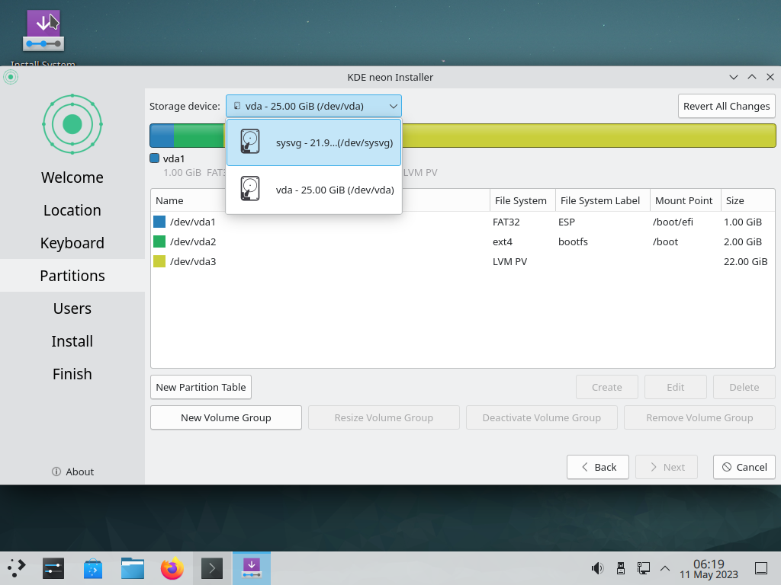The height and width of the screenshot is (585, 781).
Task: Click the sysvg hard disk icon
Action: click(250, 142)
